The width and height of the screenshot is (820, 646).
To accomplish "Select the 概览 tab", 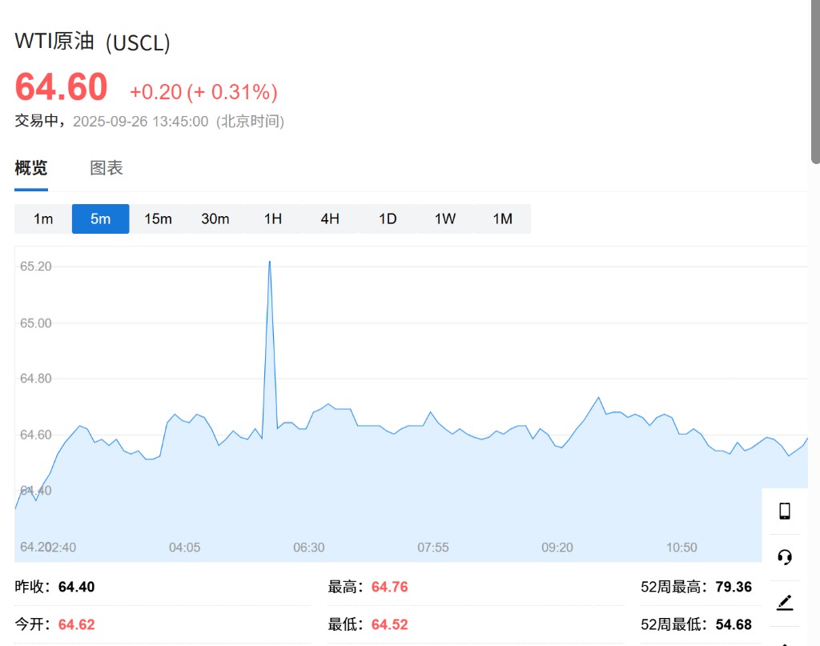I will [x=31, y=168].
